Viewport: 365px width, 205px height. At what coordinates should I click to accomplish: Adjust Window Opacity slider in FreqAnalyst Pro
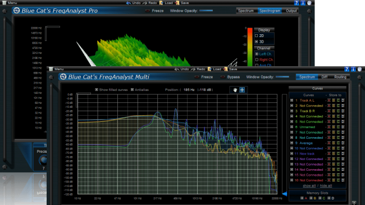tap(206, 11)
